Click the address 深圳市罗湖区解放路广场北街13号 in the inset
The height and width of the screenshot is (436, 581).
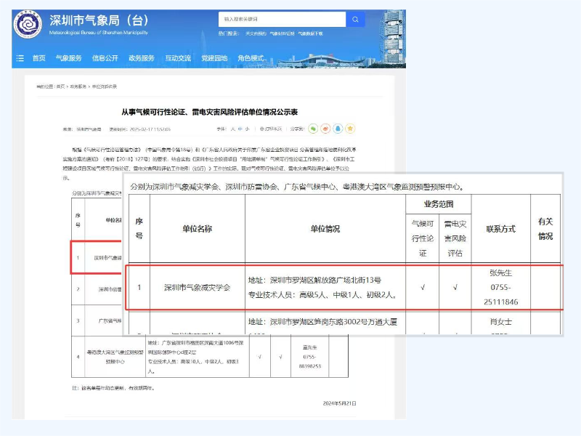325,280
